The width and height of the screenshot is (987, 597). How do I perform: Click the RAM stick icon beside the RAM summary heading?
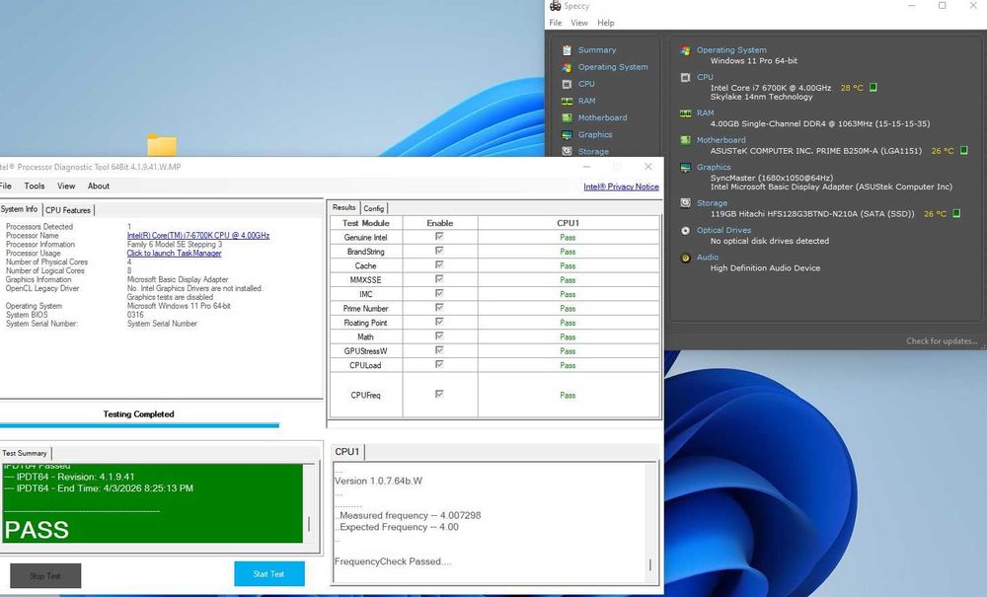click(686, 113)
